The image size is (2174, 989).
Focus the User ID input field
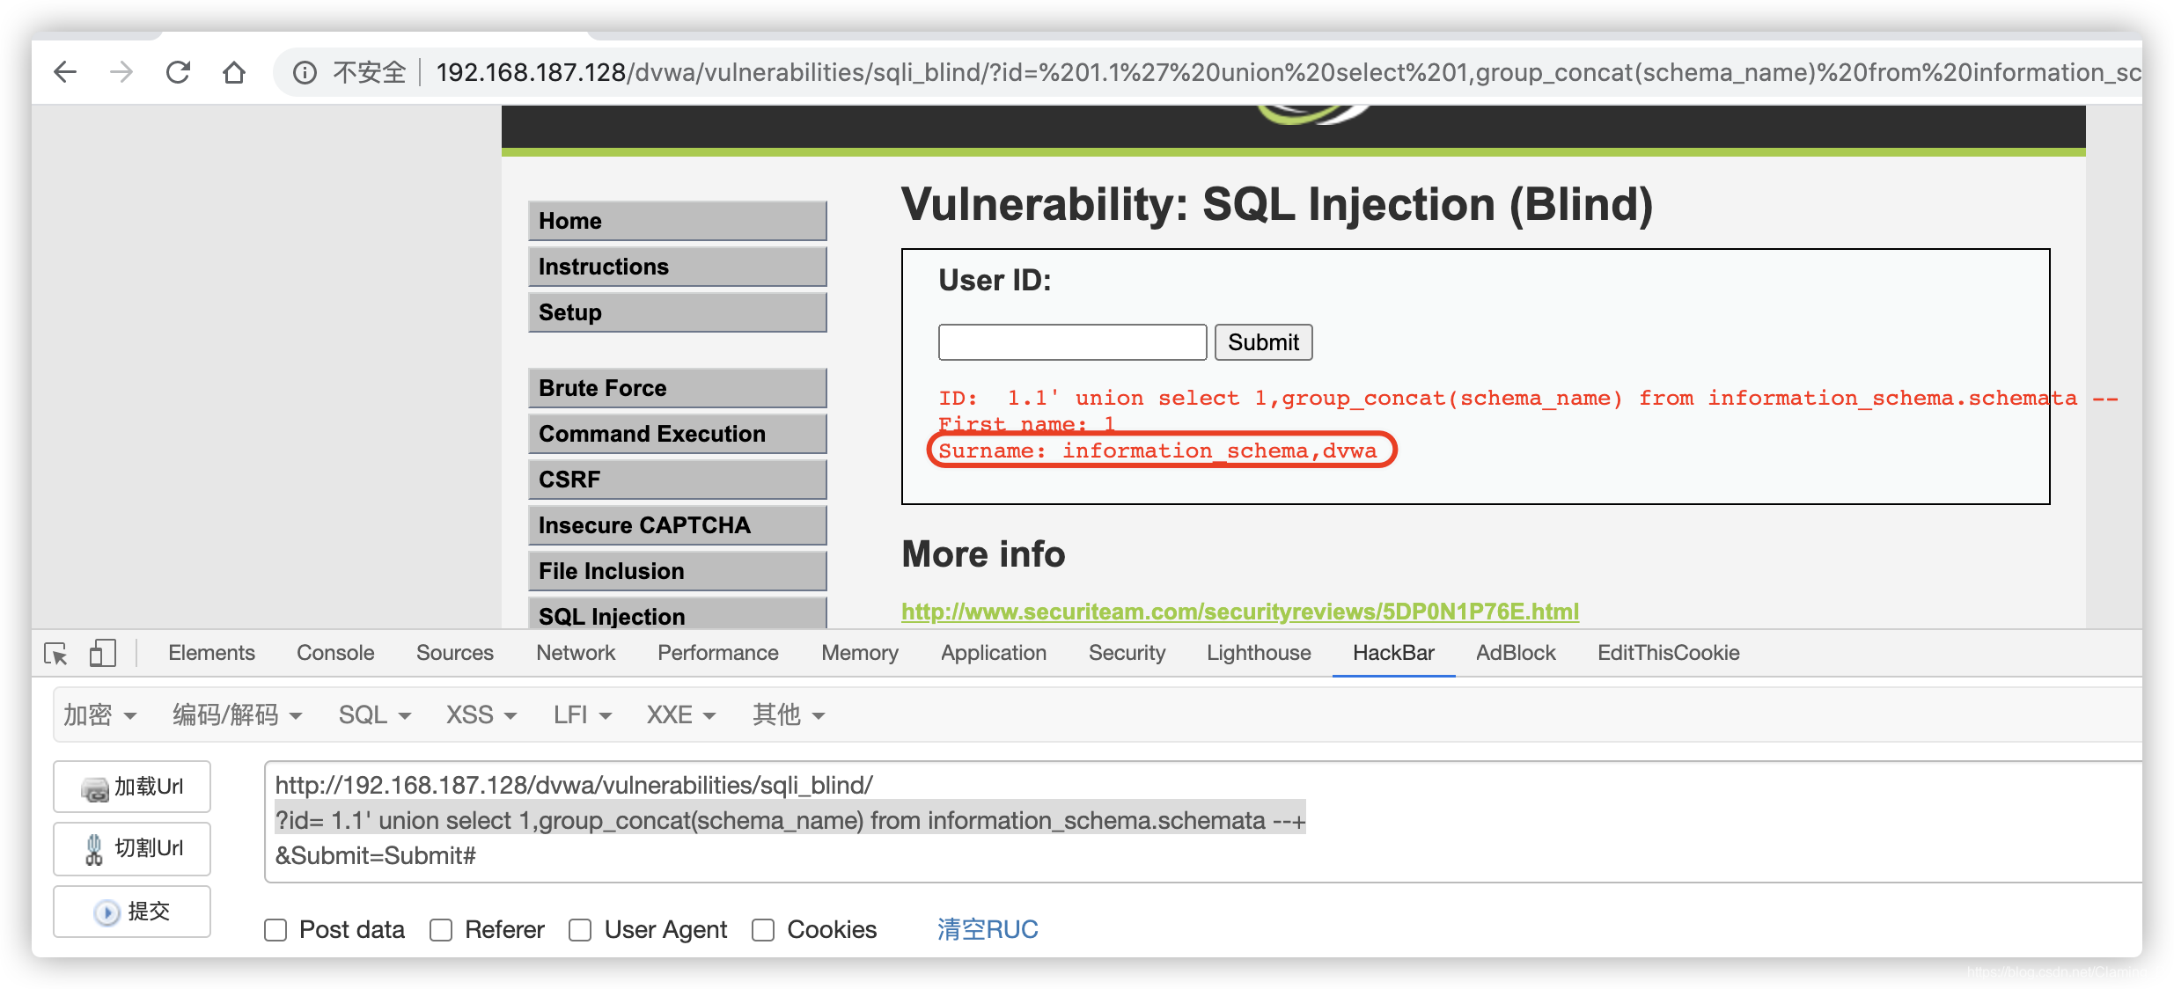pyautogui.click(x=1072, y=342)
